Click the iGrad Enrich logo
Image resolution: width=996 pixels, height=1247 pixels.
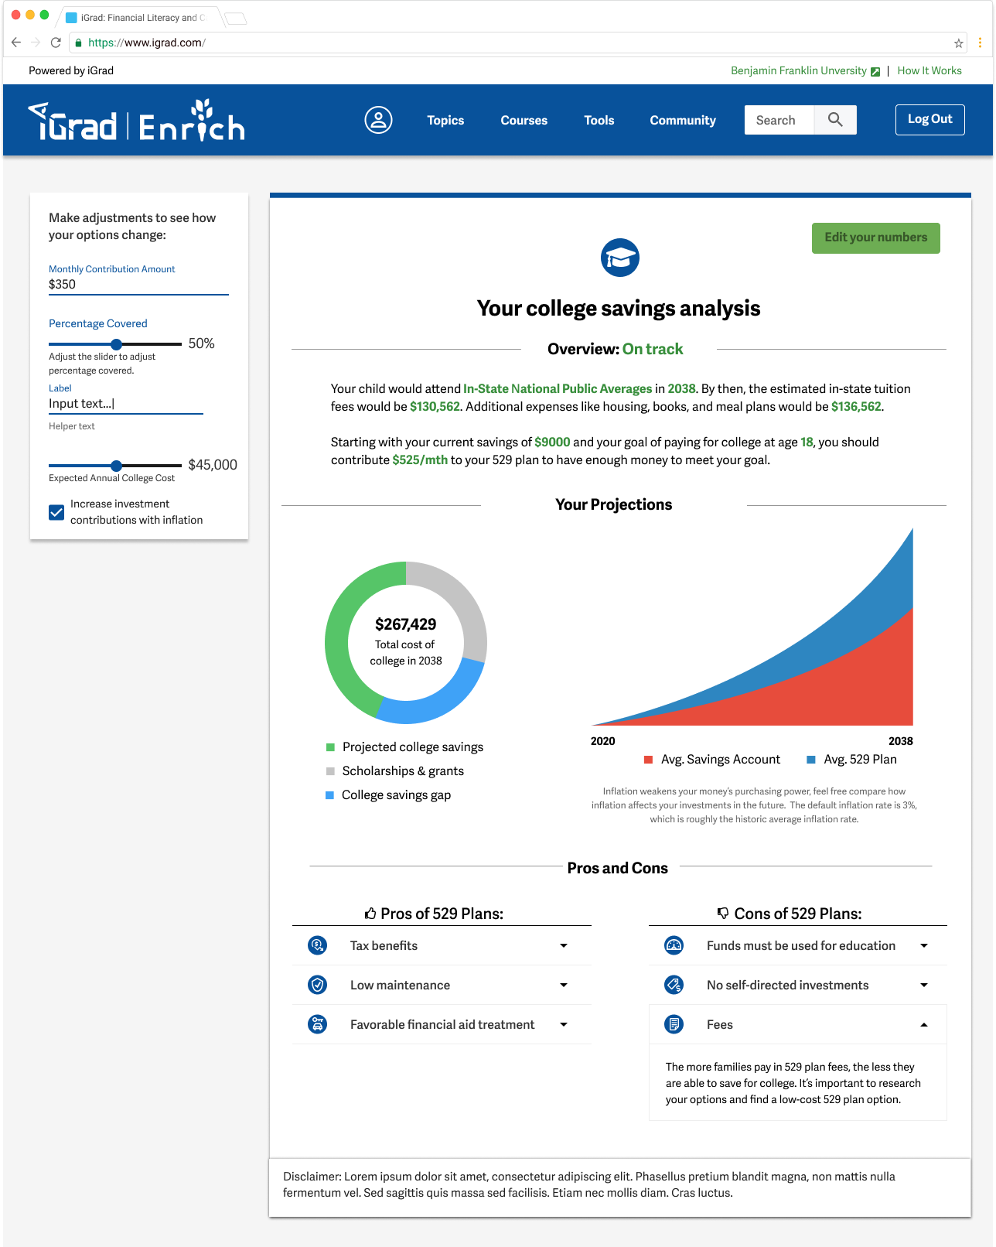pyautogui.click(x=137, y=121)
